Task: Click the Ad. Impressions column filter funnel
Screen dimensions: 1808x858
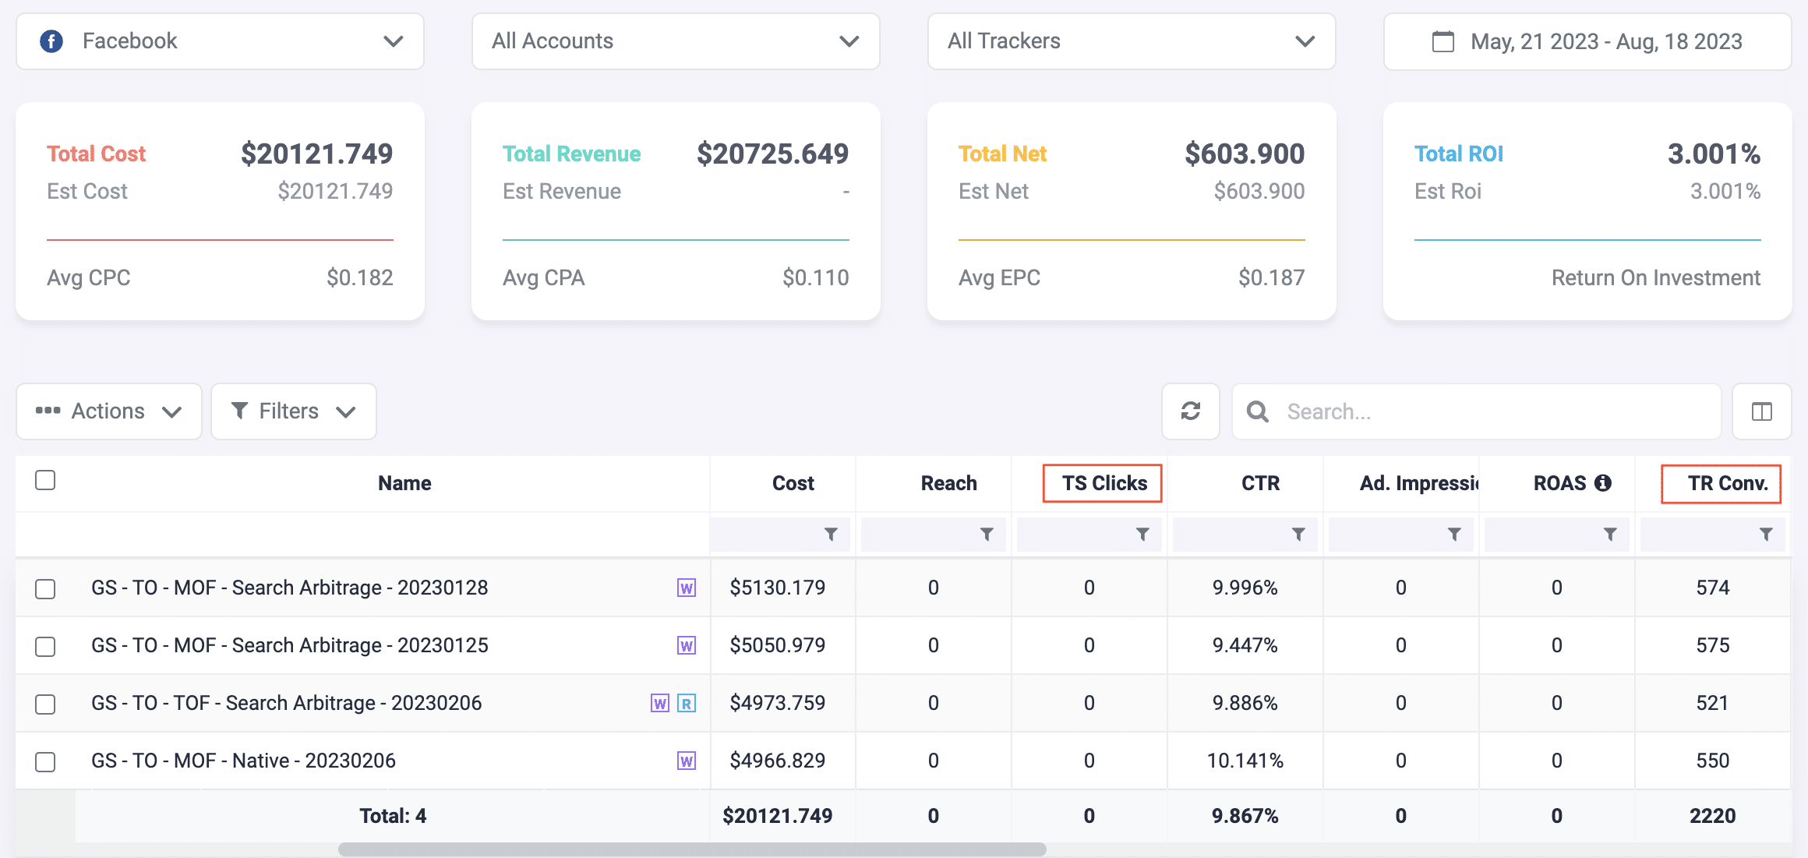Action: pos(1454,535)
